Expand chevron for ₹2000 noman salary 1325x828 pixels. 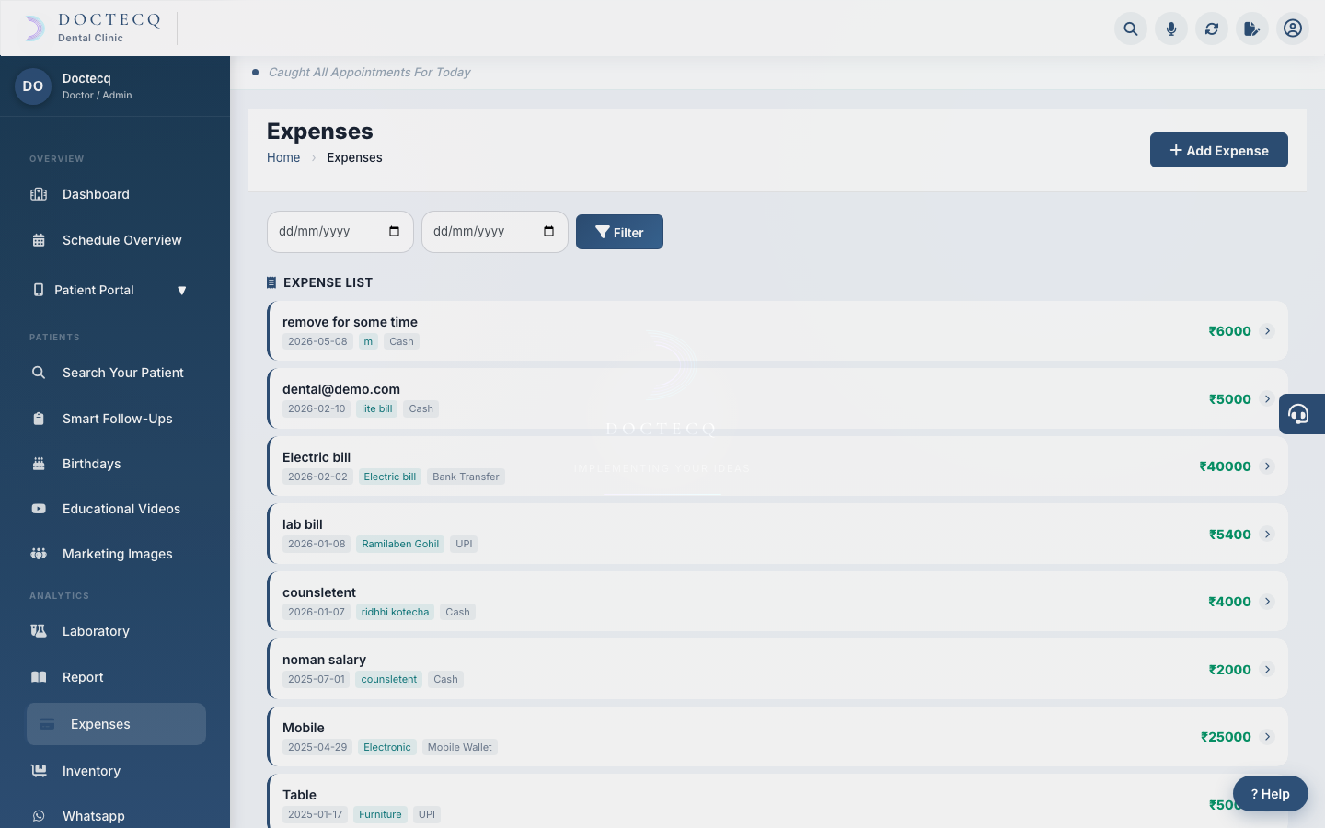coord(1267,670)
